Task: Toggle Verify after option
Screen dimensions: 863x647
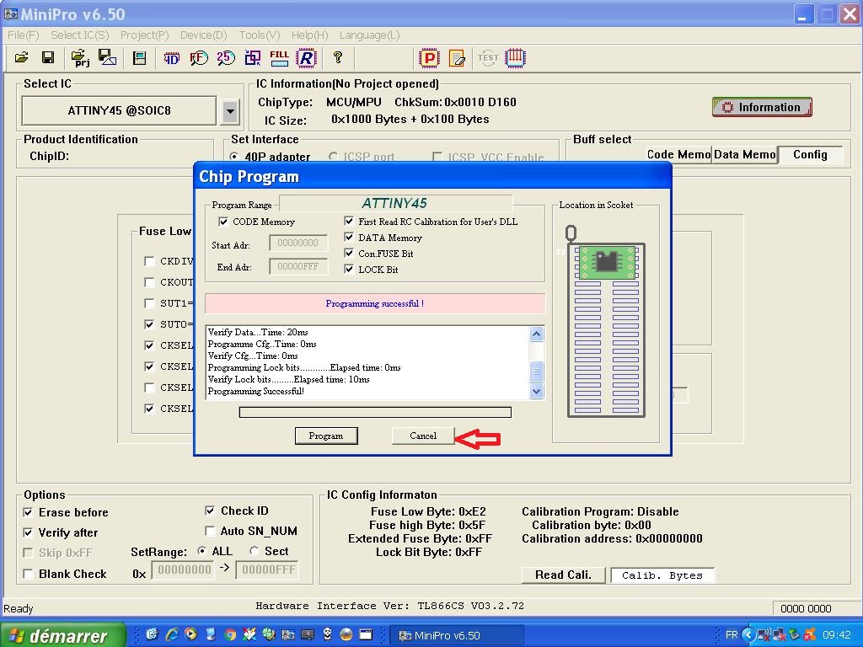Action: (28, 532)
